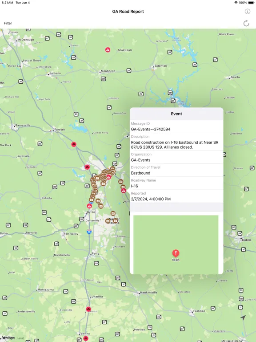
Task: Tap the battery indicator in the status bar
Action: [x=251, y=3]
